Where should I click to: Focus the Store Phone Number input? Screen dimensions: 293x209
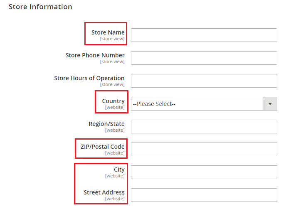click(x=204, y=58)
